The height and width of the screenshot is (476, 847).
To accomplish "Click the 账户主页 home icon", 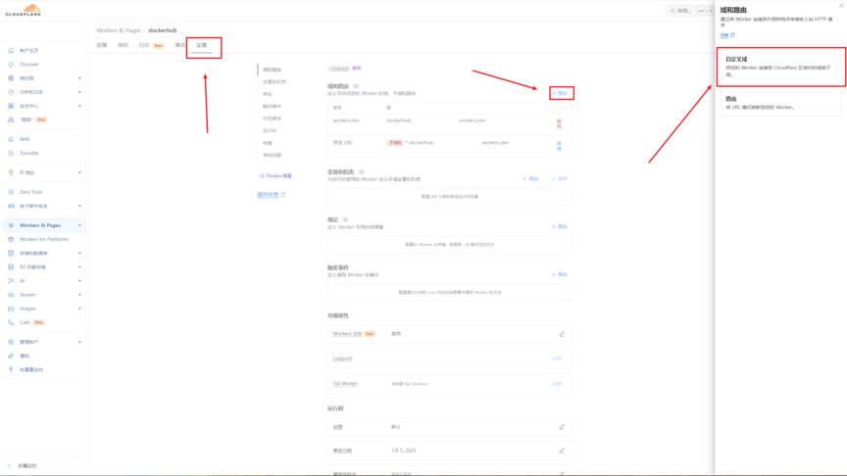I will pos(11,51).
